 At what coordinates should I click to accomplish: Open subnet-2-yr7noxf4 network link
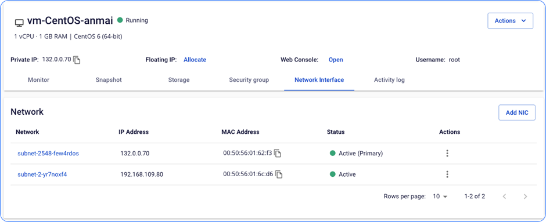coord(42,174)
